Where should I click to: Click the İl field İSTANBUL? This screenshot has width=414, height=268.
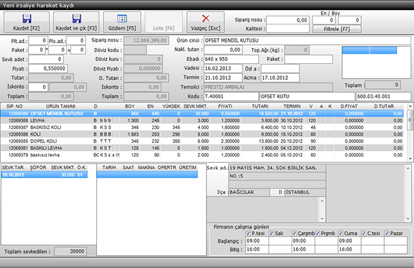(x=305, y=192)
